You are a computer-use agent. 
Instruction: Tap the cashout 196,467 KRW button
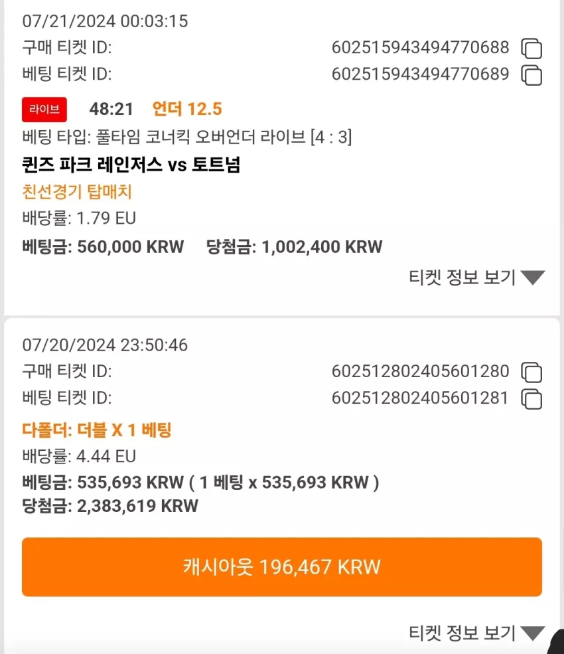pos(282,567)
